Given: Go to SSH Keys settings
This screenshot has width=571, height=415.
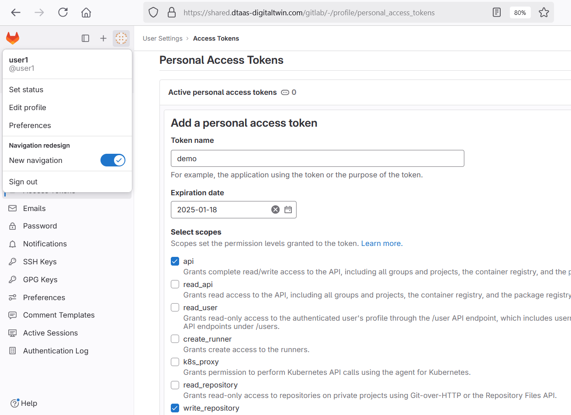Looking at the screenshot, I should click(40, 262).
